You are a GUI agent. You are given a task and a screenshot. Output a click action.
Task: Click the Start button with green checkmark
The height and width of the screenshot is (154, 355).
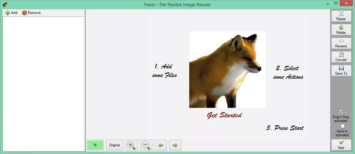341,145
